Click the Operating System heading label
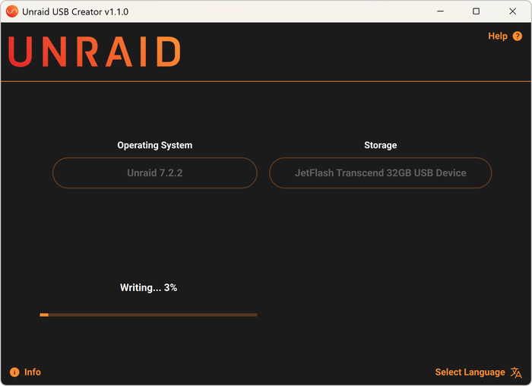The width and height of the screenshot is (532, 386). (x=155, y=145)
